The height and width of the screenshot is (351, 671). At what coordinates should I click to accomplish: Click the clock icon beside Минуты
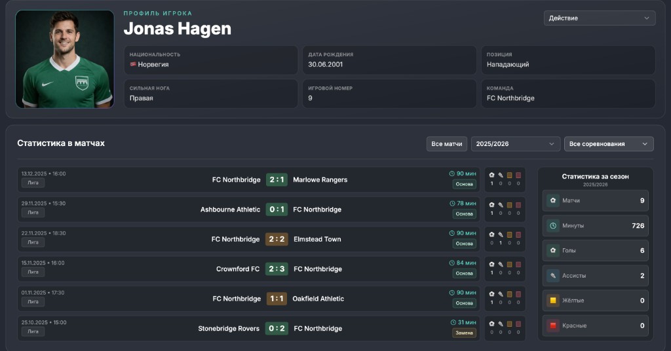click(x=553, y=226)
